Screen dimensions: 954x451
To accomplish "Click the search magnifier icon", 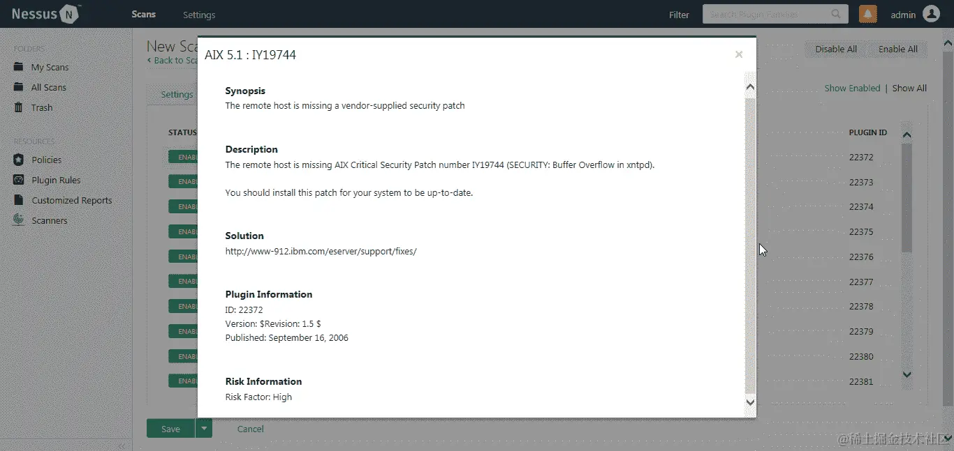I will tap(836, 14).
